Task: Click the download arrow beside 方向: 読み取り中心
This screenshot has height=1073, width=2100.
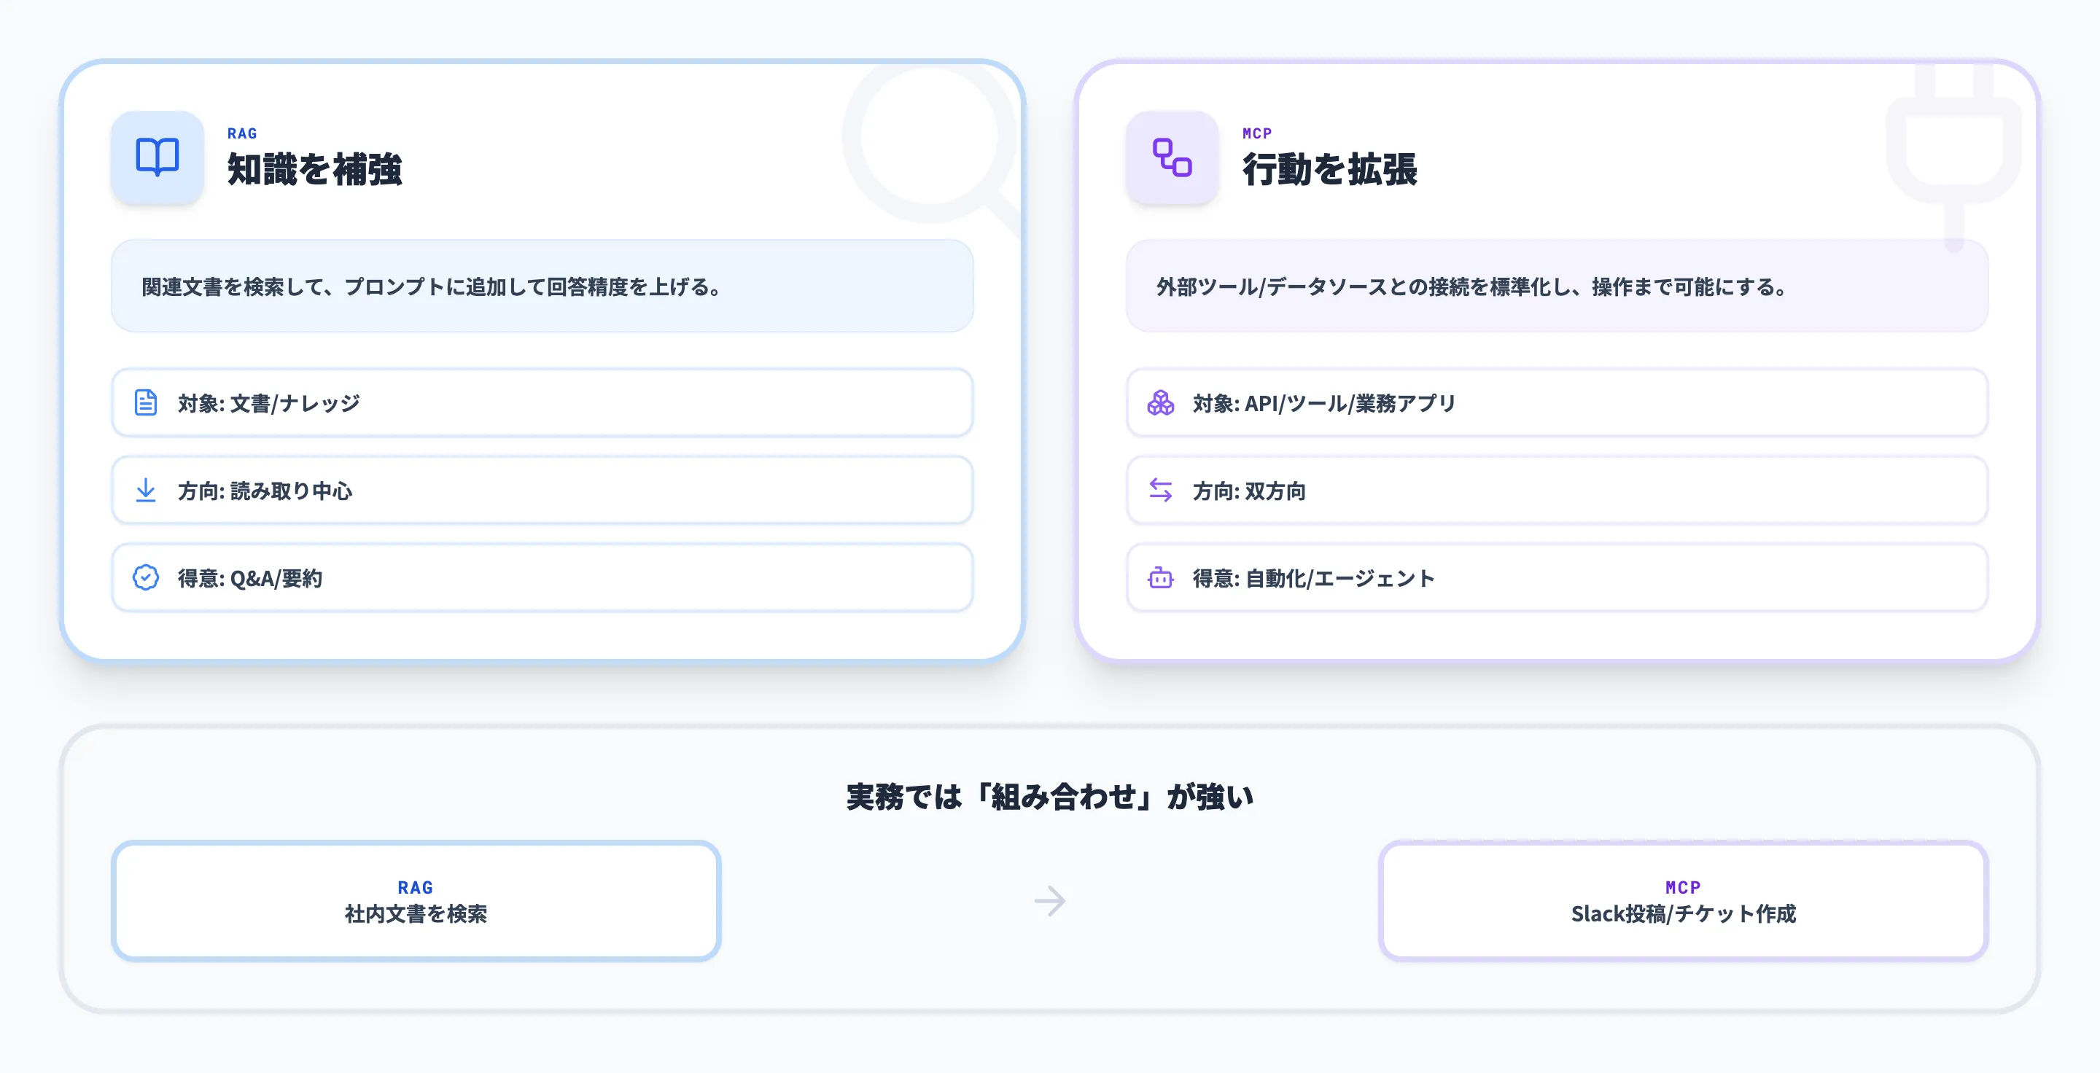Action: [146, 490]
